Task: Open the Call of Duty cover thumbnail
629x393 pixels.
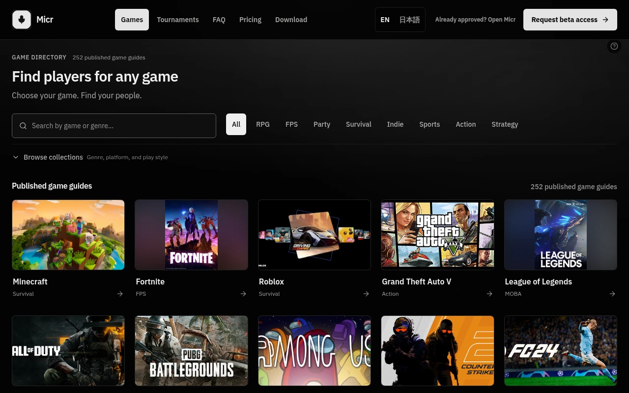Action: pos(68,351)
